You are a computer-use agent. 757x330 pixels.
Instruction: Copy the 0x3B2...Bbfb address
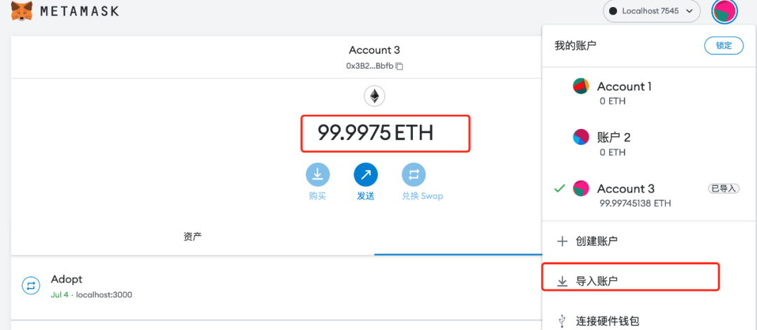tap(374, 66)
